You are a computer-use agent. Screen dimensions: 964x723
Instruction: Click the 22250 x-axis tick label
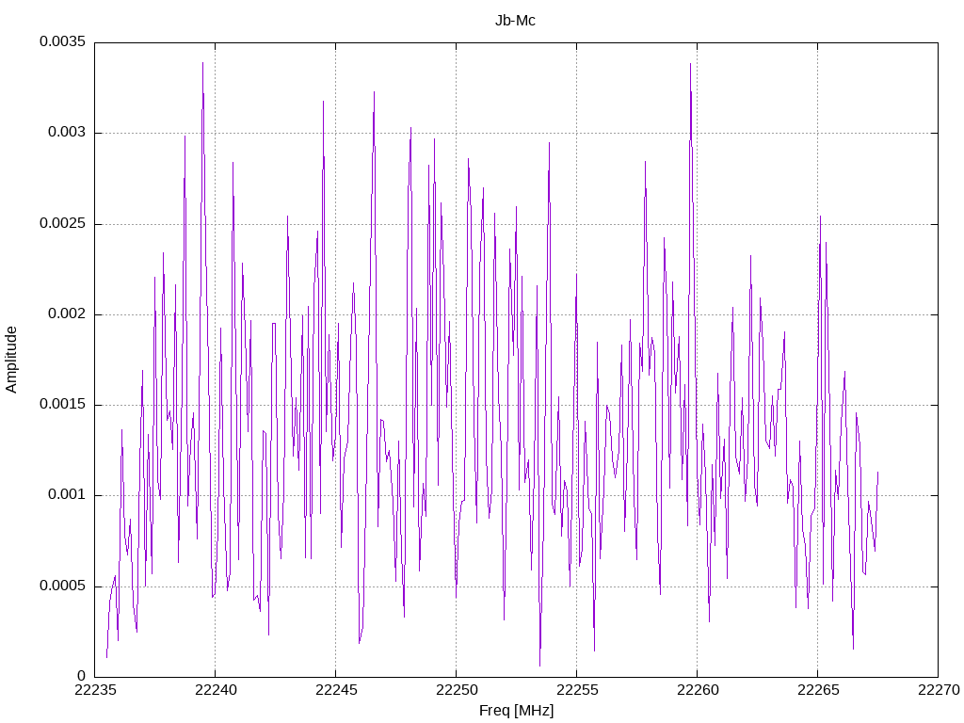tap(457, 690)
